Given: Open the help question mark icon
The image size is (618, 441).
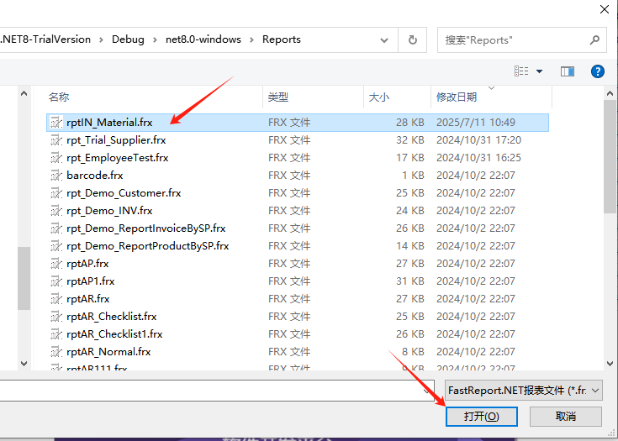Looking at the screenshot, I should point(598,71).
